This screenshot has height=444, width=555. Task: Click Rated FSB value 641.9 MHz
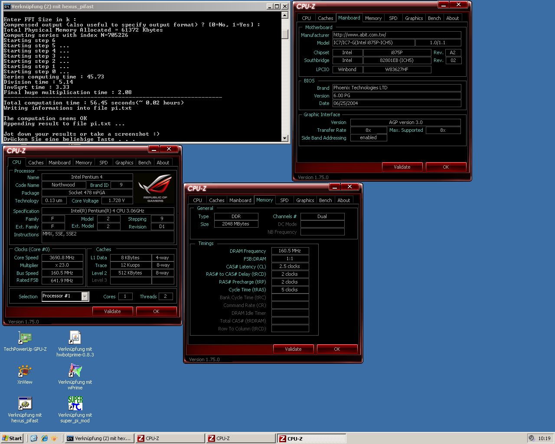62,281
